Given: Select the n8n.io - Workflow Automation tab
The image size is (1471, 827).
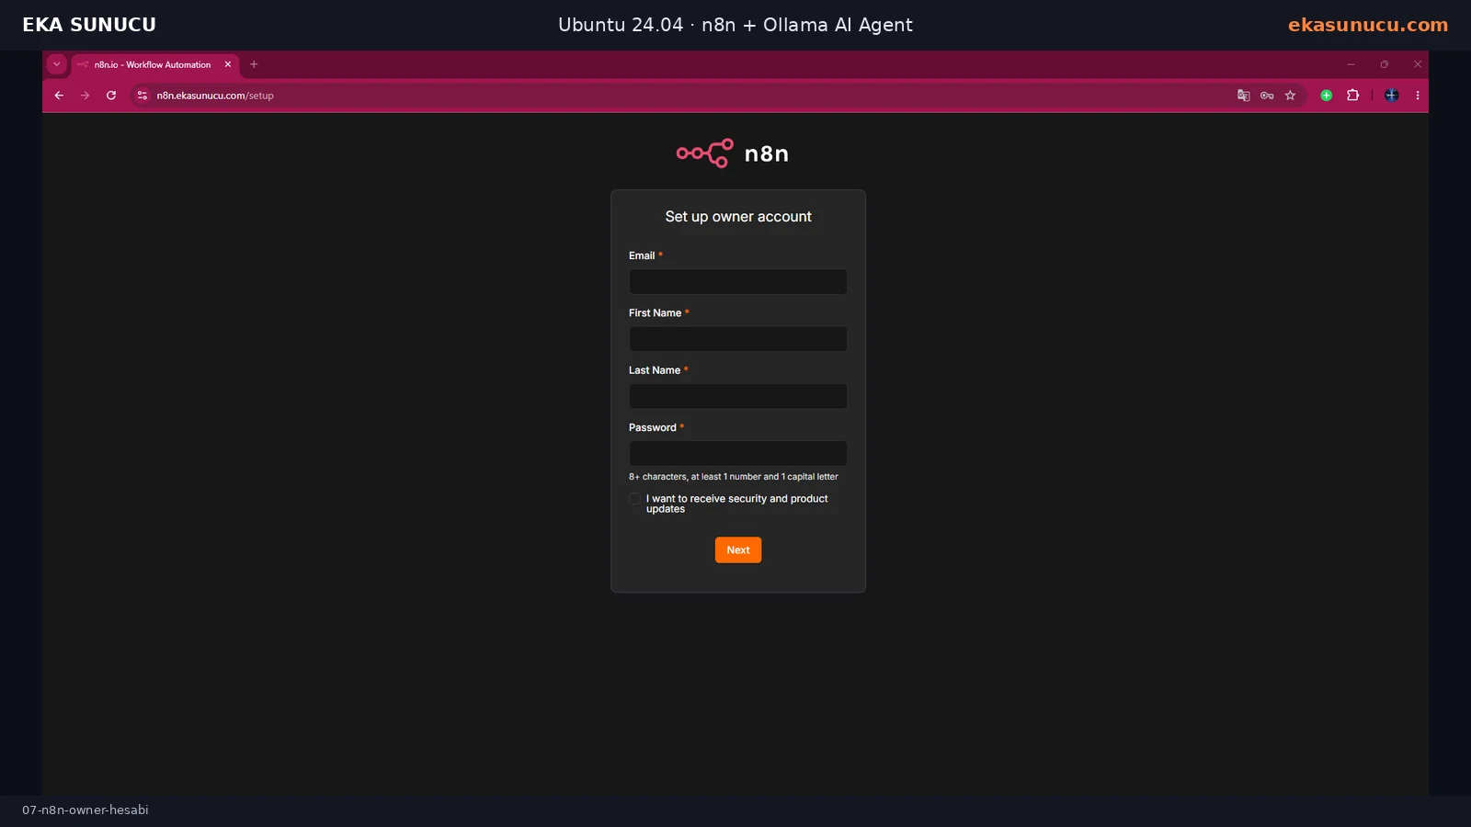Looking at the screenshot, I should tap(154, 64).
